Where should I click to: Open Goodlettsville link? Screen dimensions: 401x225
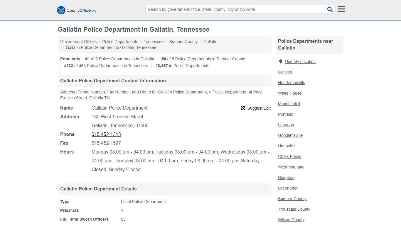point(290,135)
